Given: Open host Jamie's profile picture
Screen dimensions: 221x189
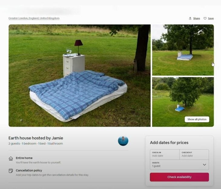Looking at the screenshot, I should (x=123, y=141).
